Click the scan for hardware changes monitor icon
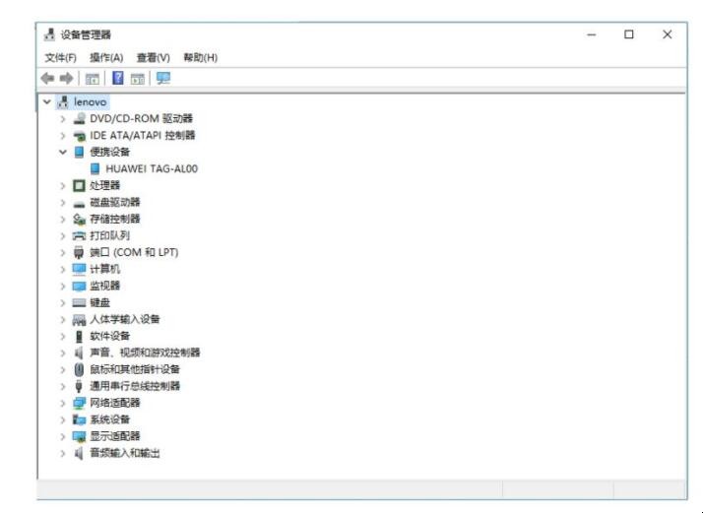The height and width of the screenshot is (513, 703). coord(163,79)
